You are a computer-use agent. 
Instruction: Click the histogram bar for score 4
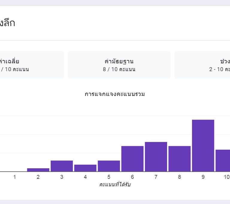[x=85, y=168]
